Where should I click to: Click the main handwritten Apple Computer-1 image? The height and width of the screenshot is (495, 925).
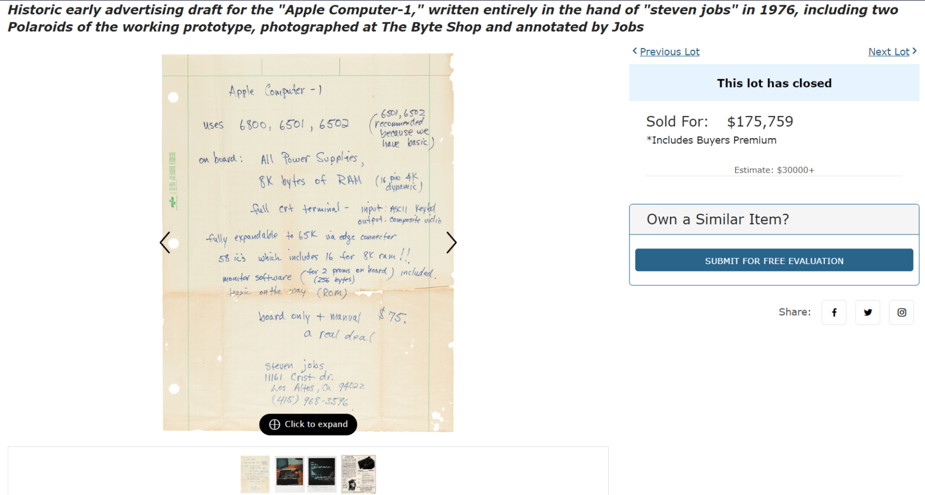pos(308,243)
